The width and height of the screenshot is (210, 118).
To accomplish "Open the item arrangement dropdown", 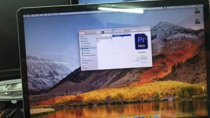I will pos(109,32).
